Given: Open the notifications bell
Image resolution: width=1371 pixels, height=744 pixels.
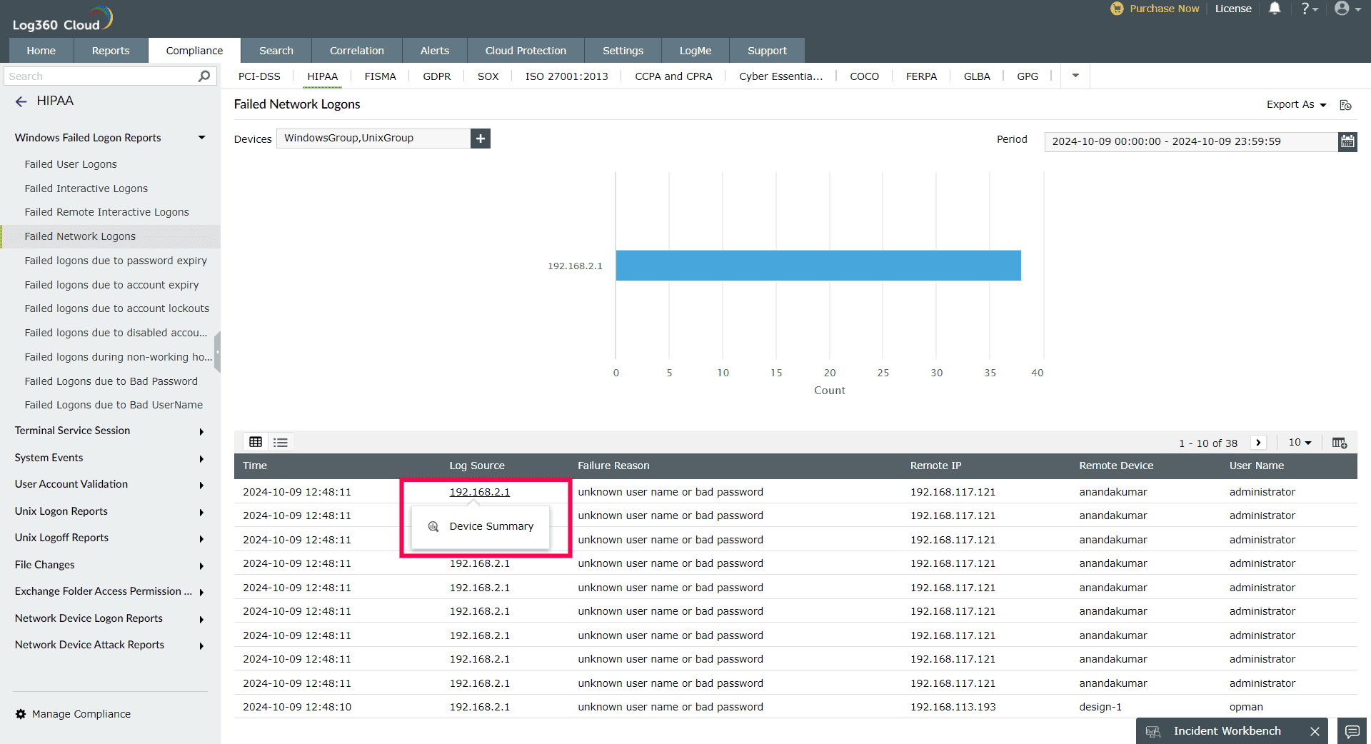Looking at the screenshot, I should (1275, 9).
